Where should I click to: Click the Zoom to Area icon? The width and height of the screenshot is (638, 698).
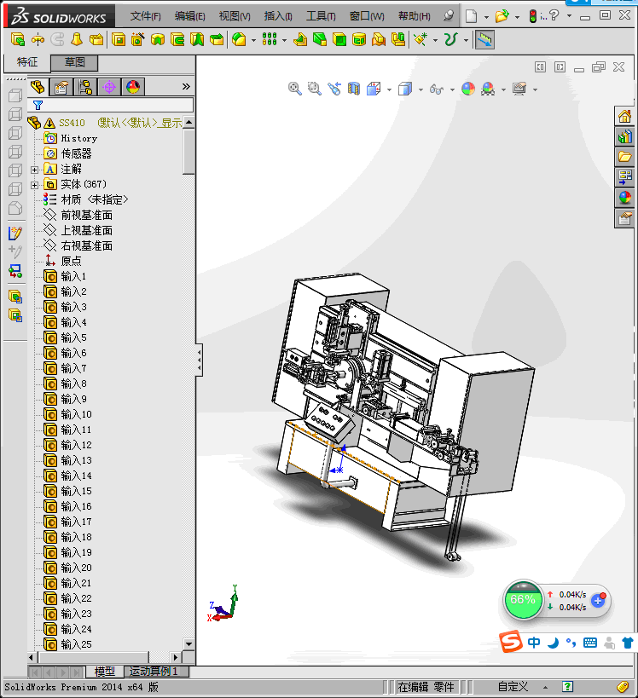315,89
